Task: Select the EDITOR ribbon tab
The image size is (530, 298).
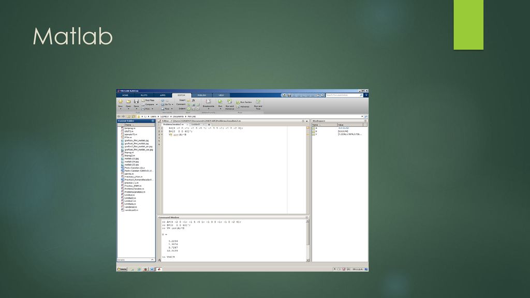Action: [182, 95]
